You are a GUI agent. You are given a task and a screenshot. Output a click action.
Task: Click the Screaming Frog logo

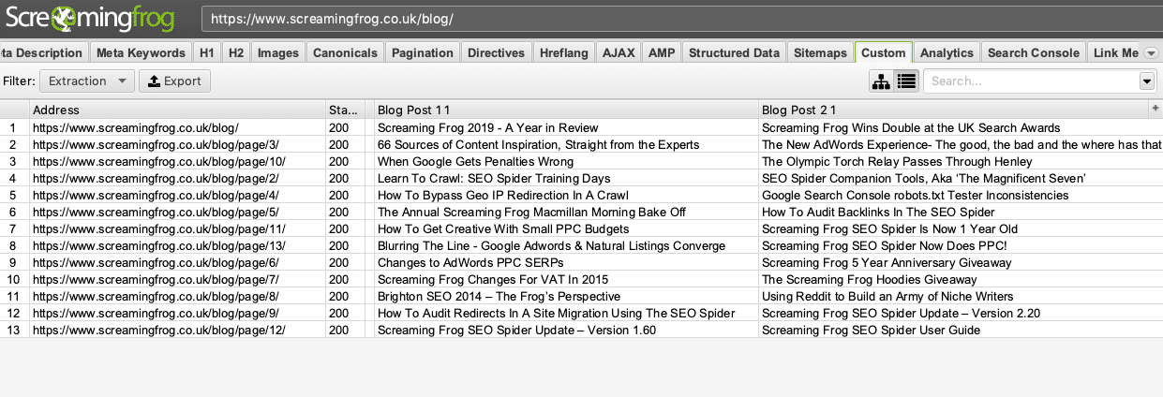(94, 18)
